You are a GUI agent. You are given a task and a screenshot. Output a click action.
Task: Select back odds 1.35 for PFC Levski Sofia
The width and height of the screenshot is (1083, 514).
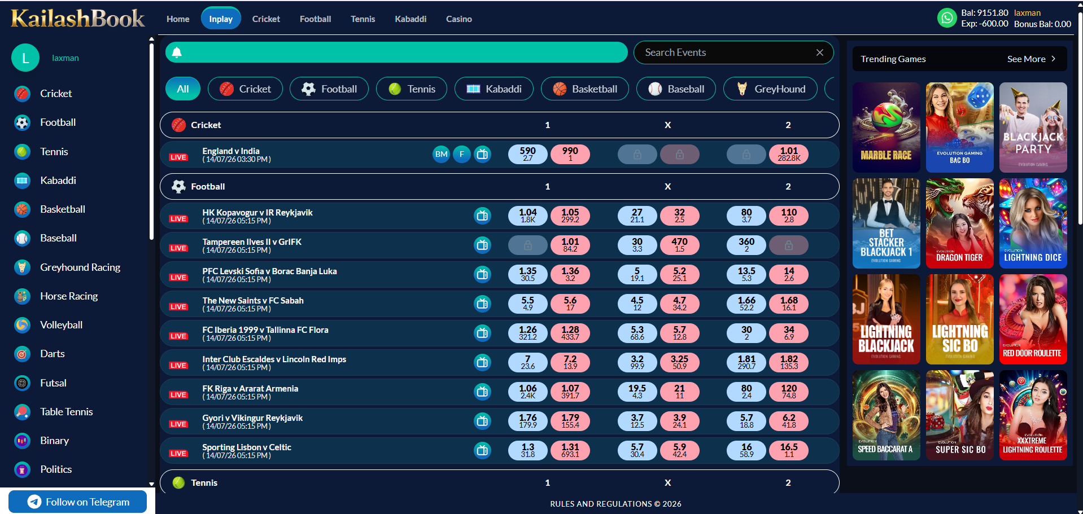point(527,274)
